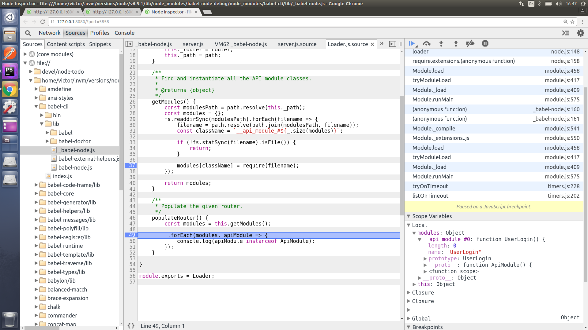The width and height of the screenshot is (588, 330).
Task: Reload the page in Chrome
Action: point(43,22)
